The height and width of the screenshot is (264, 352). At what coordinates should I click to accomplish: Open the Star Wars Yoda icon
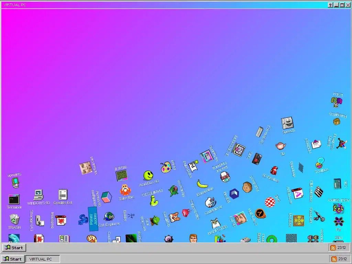click(x=155, y=220)
